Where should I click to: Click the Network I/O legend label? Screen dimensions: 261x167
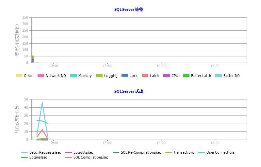point(56,76)
